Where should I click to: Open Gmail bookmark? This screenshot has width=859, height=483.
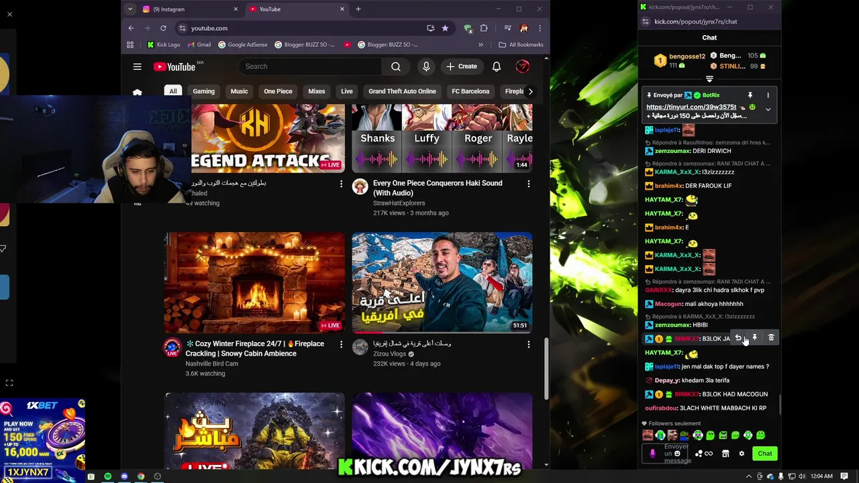[200, 45]
